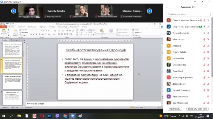Click the УКР language indicator in taskbar
Image resolution: width=213 pixels, height=119 pixels.
(192, 116)
